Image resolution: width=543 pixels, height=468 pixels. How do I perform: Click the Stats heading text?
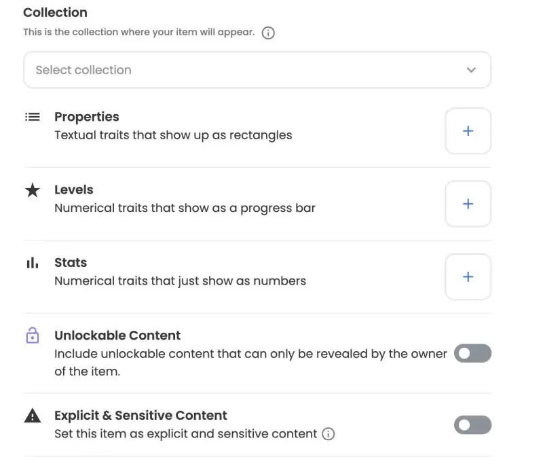click(x=71, y=262)
